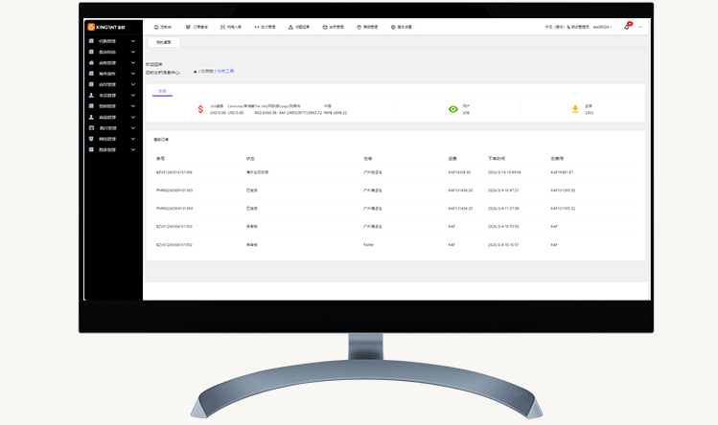Open order BZV5126031#101306 in the table

coord(174,171)
